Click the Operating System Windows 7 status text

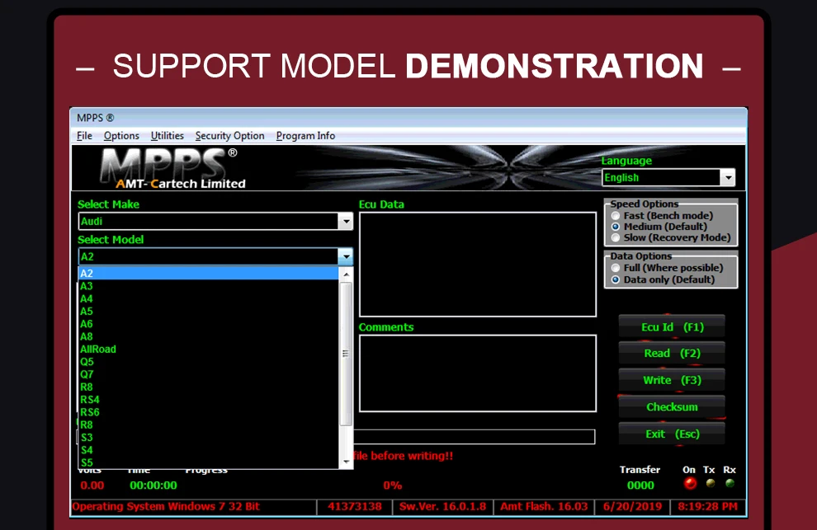[x=166, y=507]
